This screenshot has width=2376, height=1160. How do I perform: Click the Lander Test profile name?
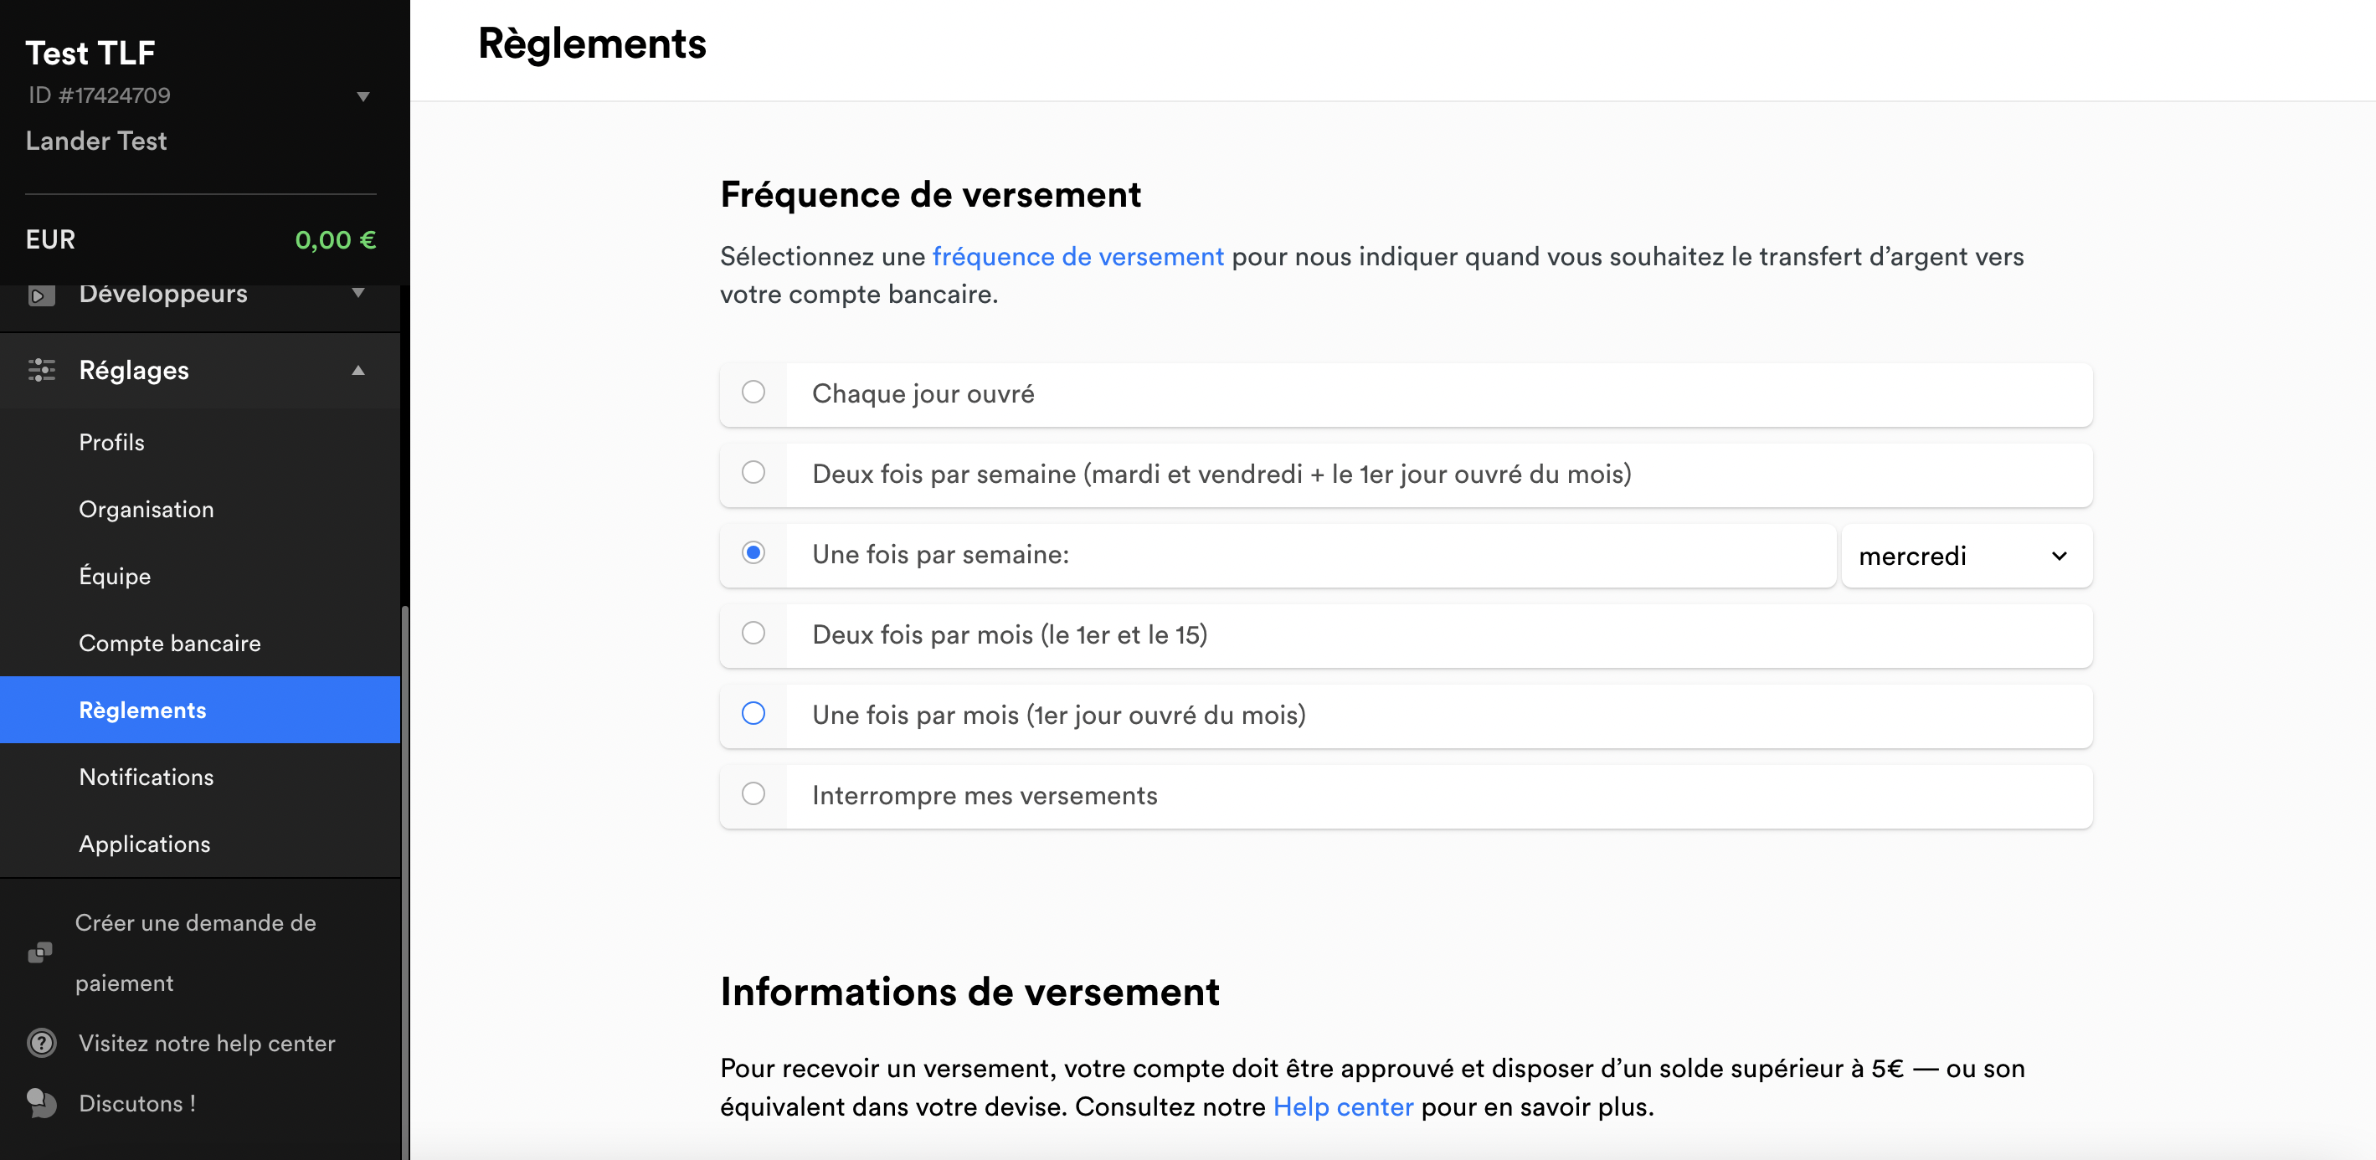tap(96, 141)
